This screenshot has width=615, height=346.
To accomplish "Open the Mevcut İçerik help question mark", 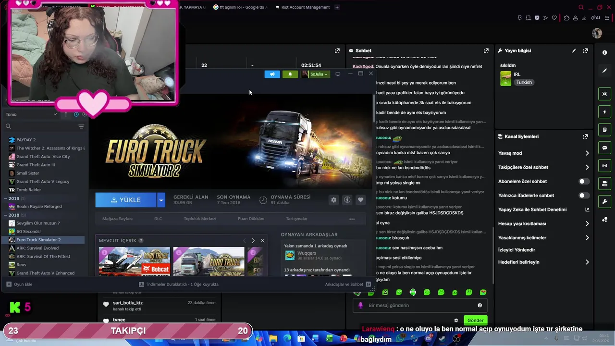I will 141,240.
